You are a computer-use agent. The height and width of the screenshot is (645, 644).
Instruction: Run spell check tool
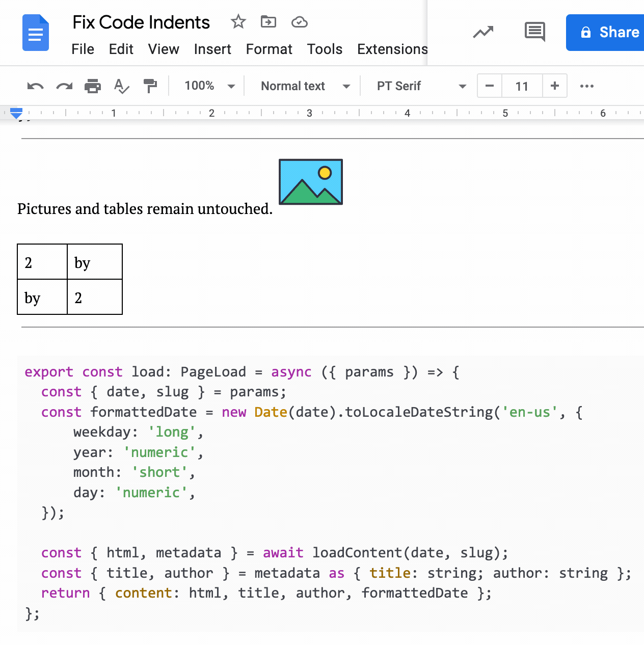[121, 86]
